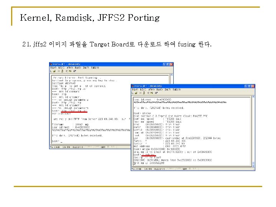Click 'Load Address' line in front terminal
This screenshot has height=207, width=276.
[x=153, y=100]
